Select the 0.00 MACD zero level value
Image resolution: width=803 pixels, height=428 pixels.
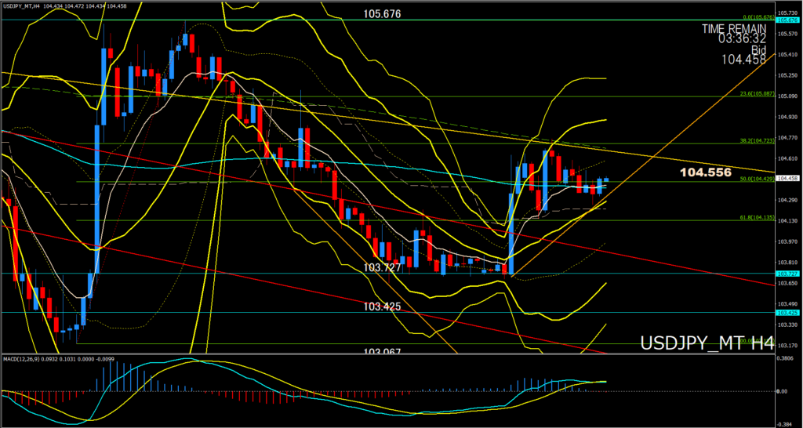click(x=783, y=392)
